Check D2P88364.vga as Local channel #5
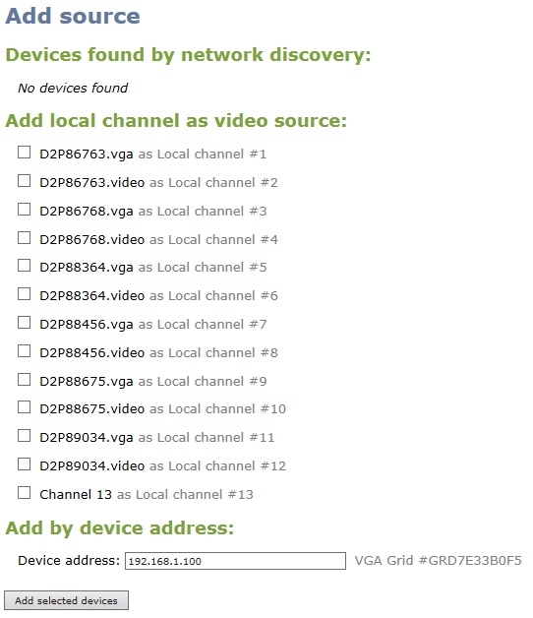Image resolution: width=533 pixels, height=618 pixels. 24,266
